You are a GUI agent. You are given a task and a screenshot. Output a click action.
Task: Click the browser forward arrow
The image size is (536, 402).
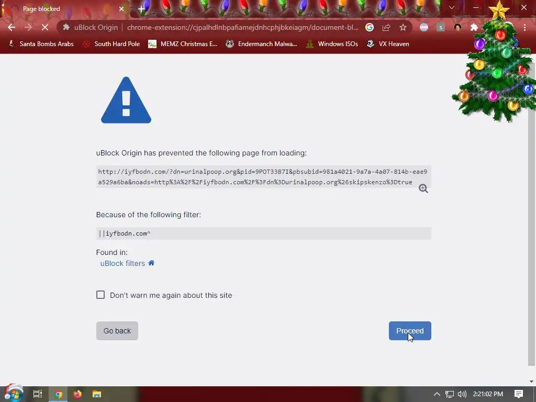click(28, 27)
